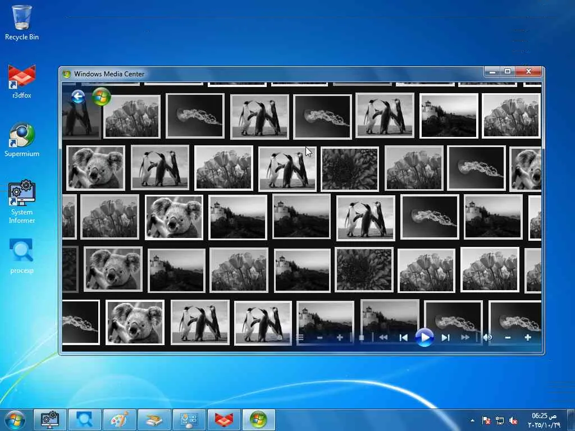Click the Media Center taskbar button
The width and height of the screenshot is (575, 431).
(x=258, y=420)
